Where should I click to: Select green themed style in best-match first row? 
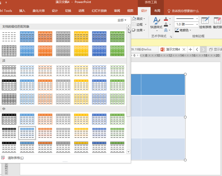tap(117, 37)
